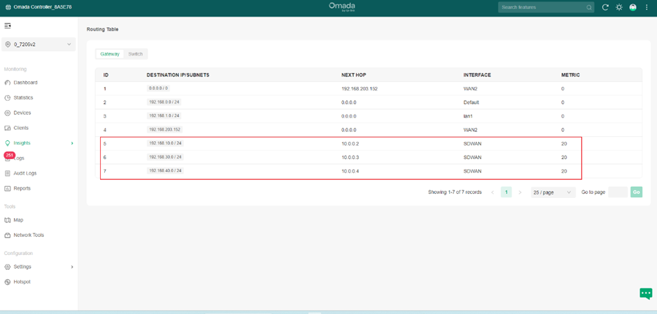This screenshot has width=657, height=314.
Task: Open the Reports icon in sidebar
Action: (7, 188)
